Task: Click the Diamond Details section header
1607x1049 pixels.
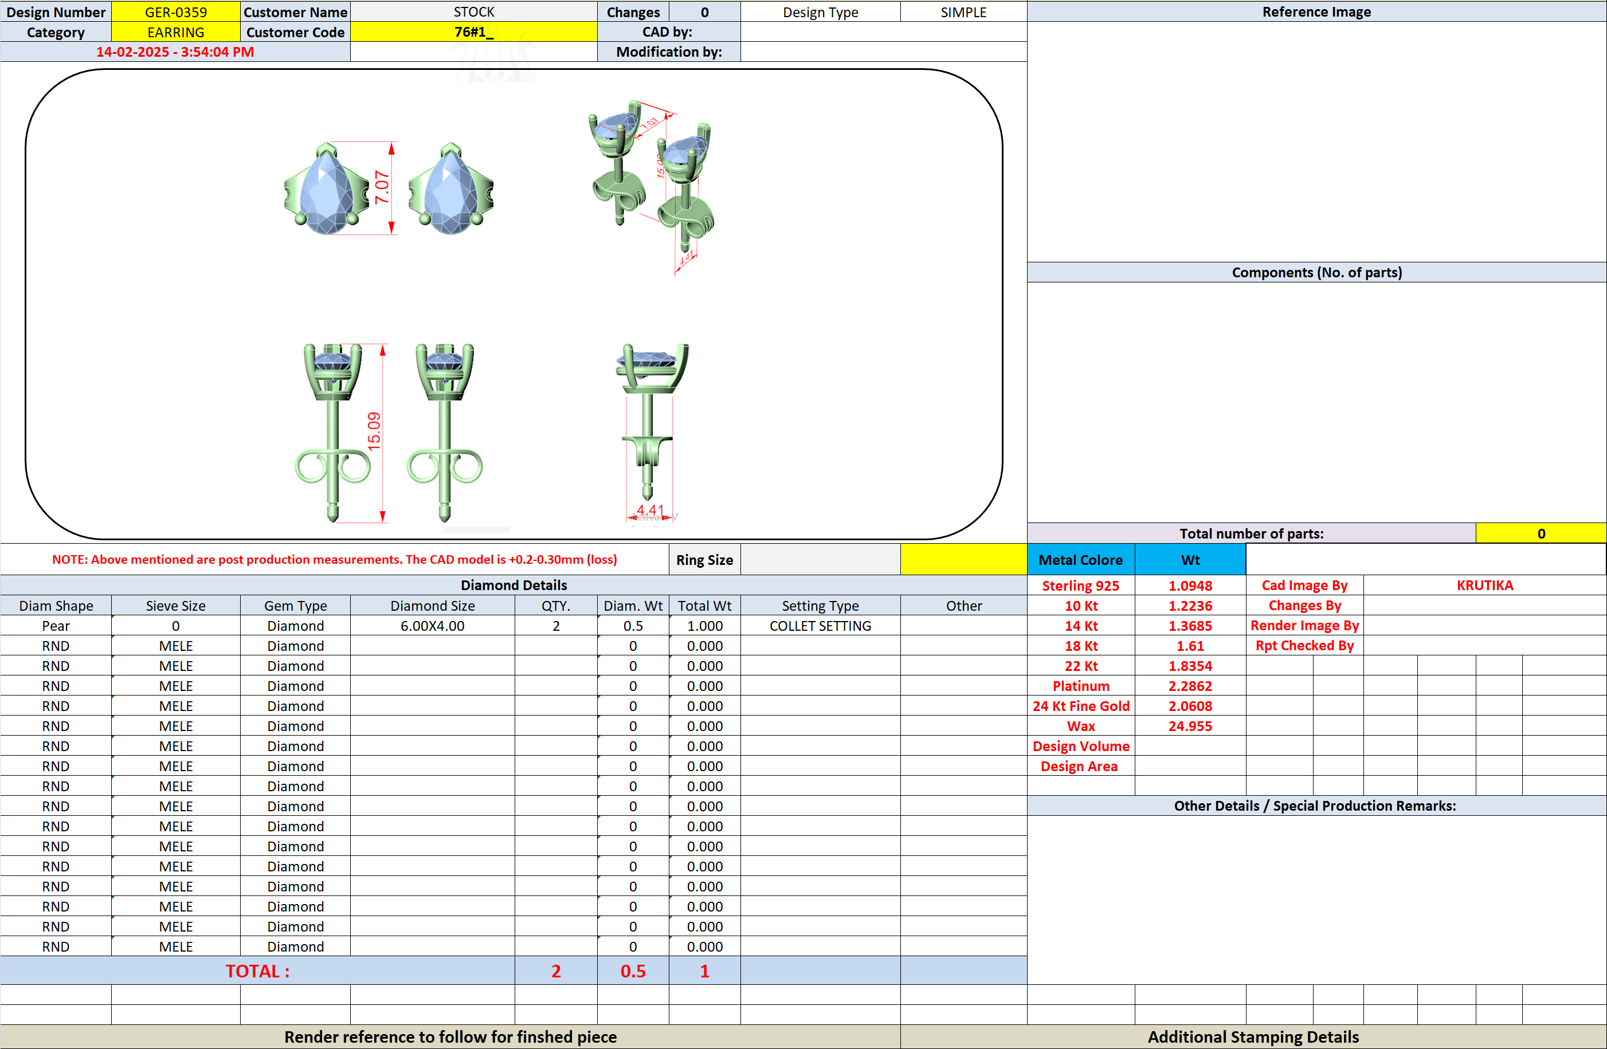Action: click(x=514, y=586)
